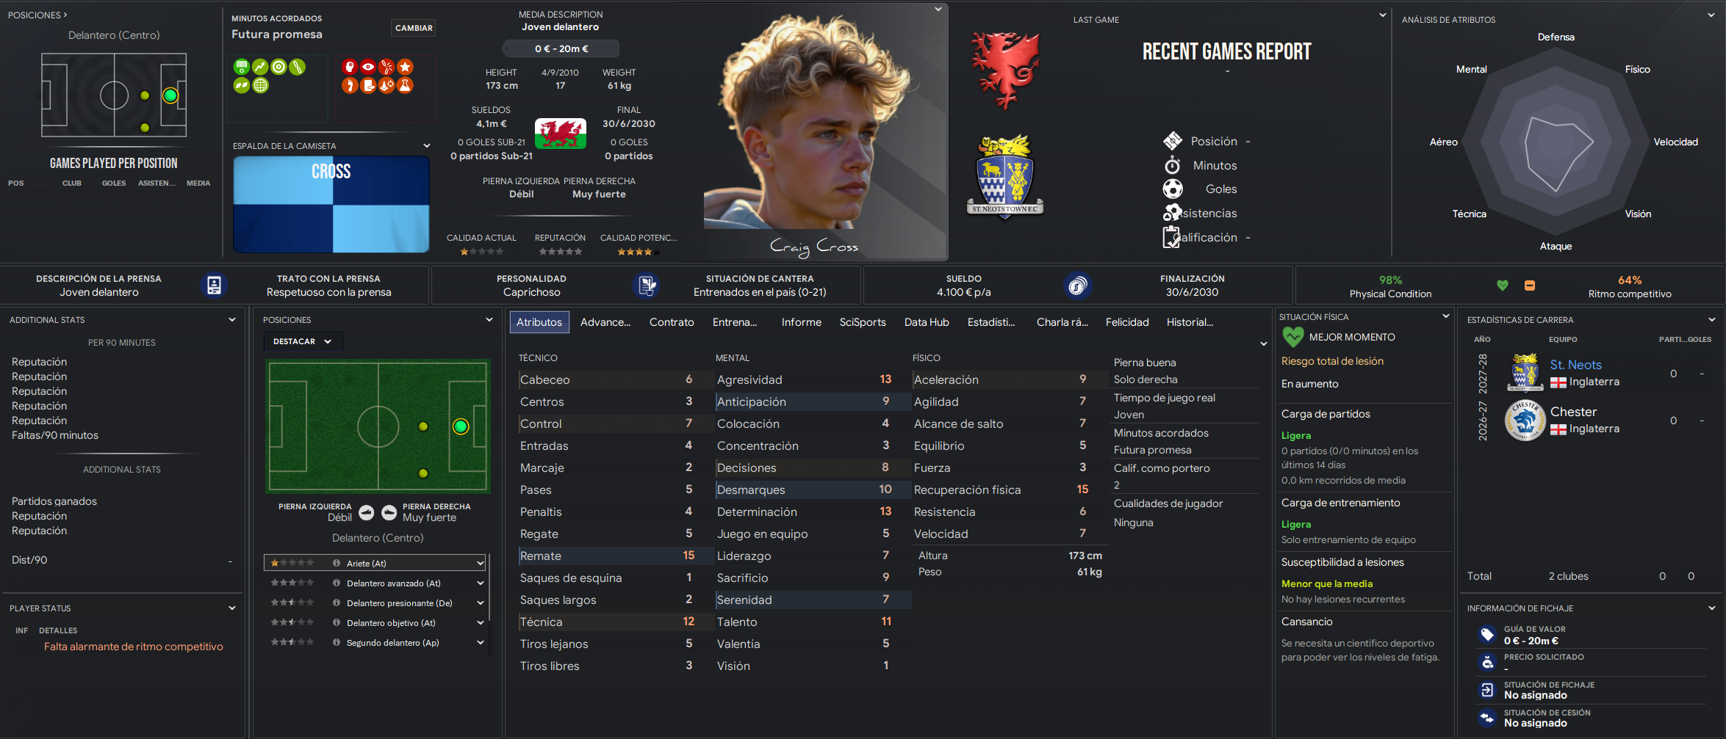This screenshot has height=739, width=1726.
Task: Open the St. Neots team link
Action: coord(1575,365)
